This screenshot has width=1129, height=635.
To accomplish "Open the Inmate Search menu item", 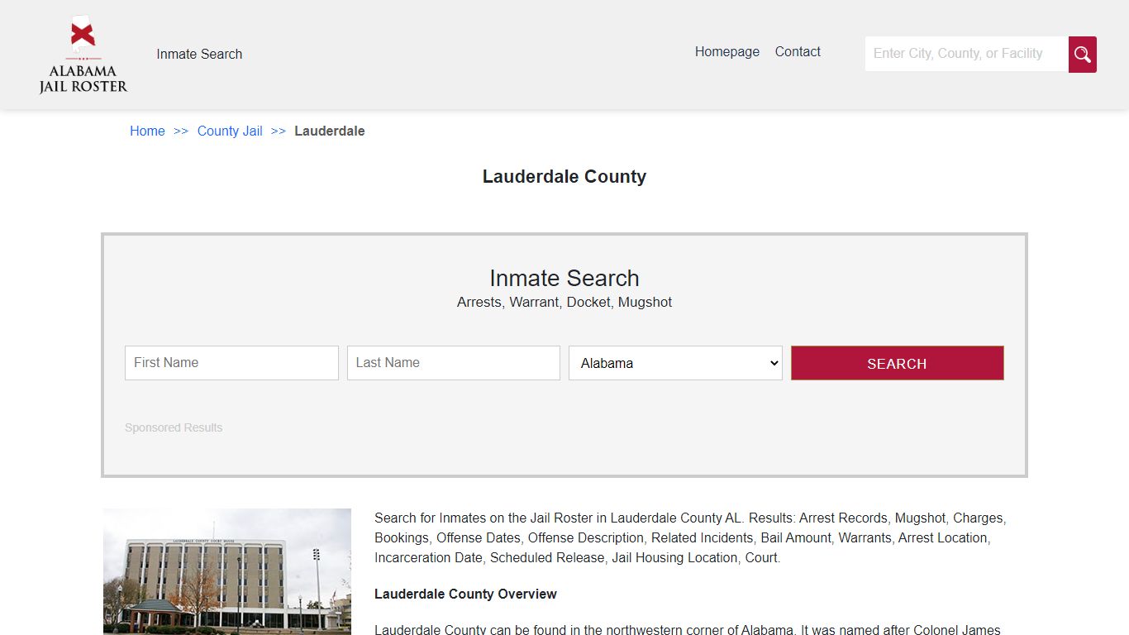I will [199, 54].
